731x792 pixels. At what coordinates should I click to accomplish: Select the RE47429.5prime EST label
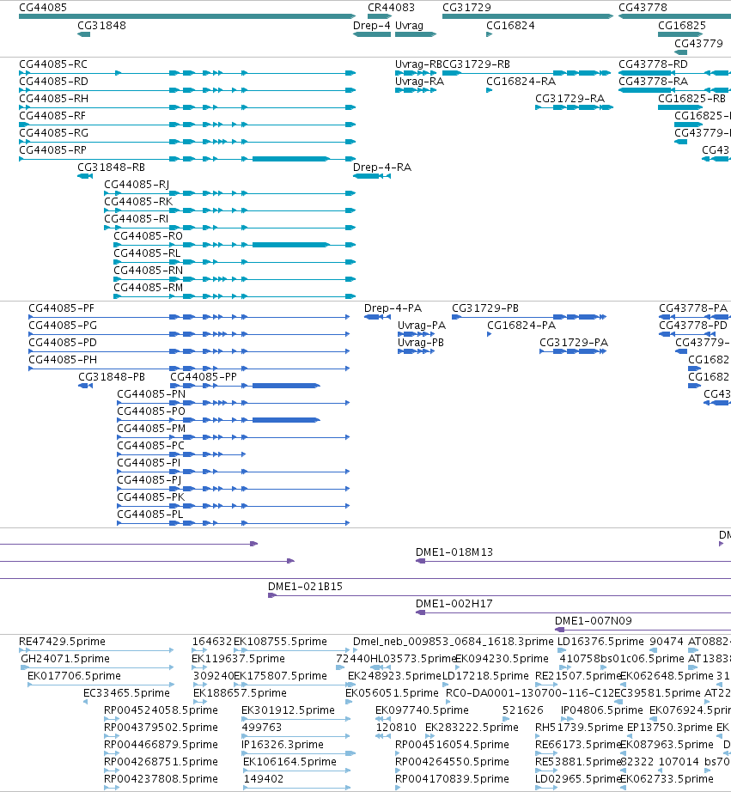pos(62,642)
